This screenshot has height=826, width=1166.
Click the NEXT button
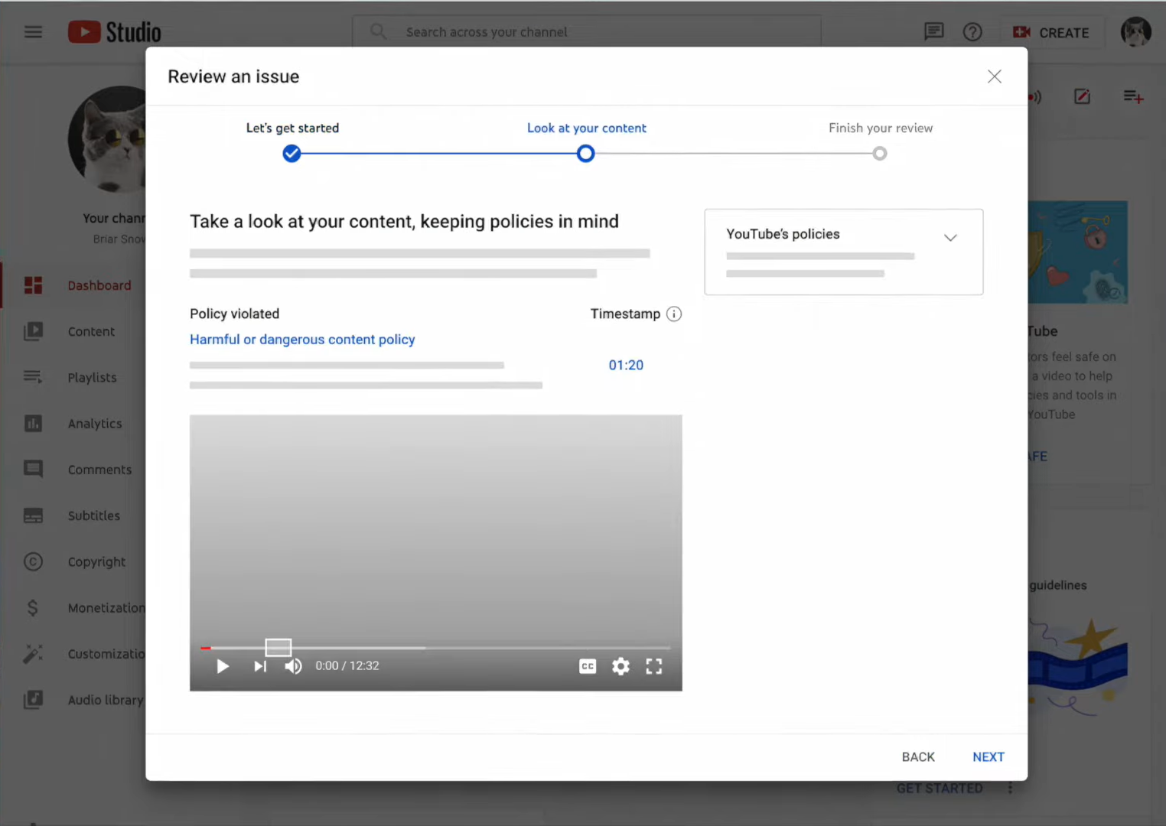coord(988,757)
